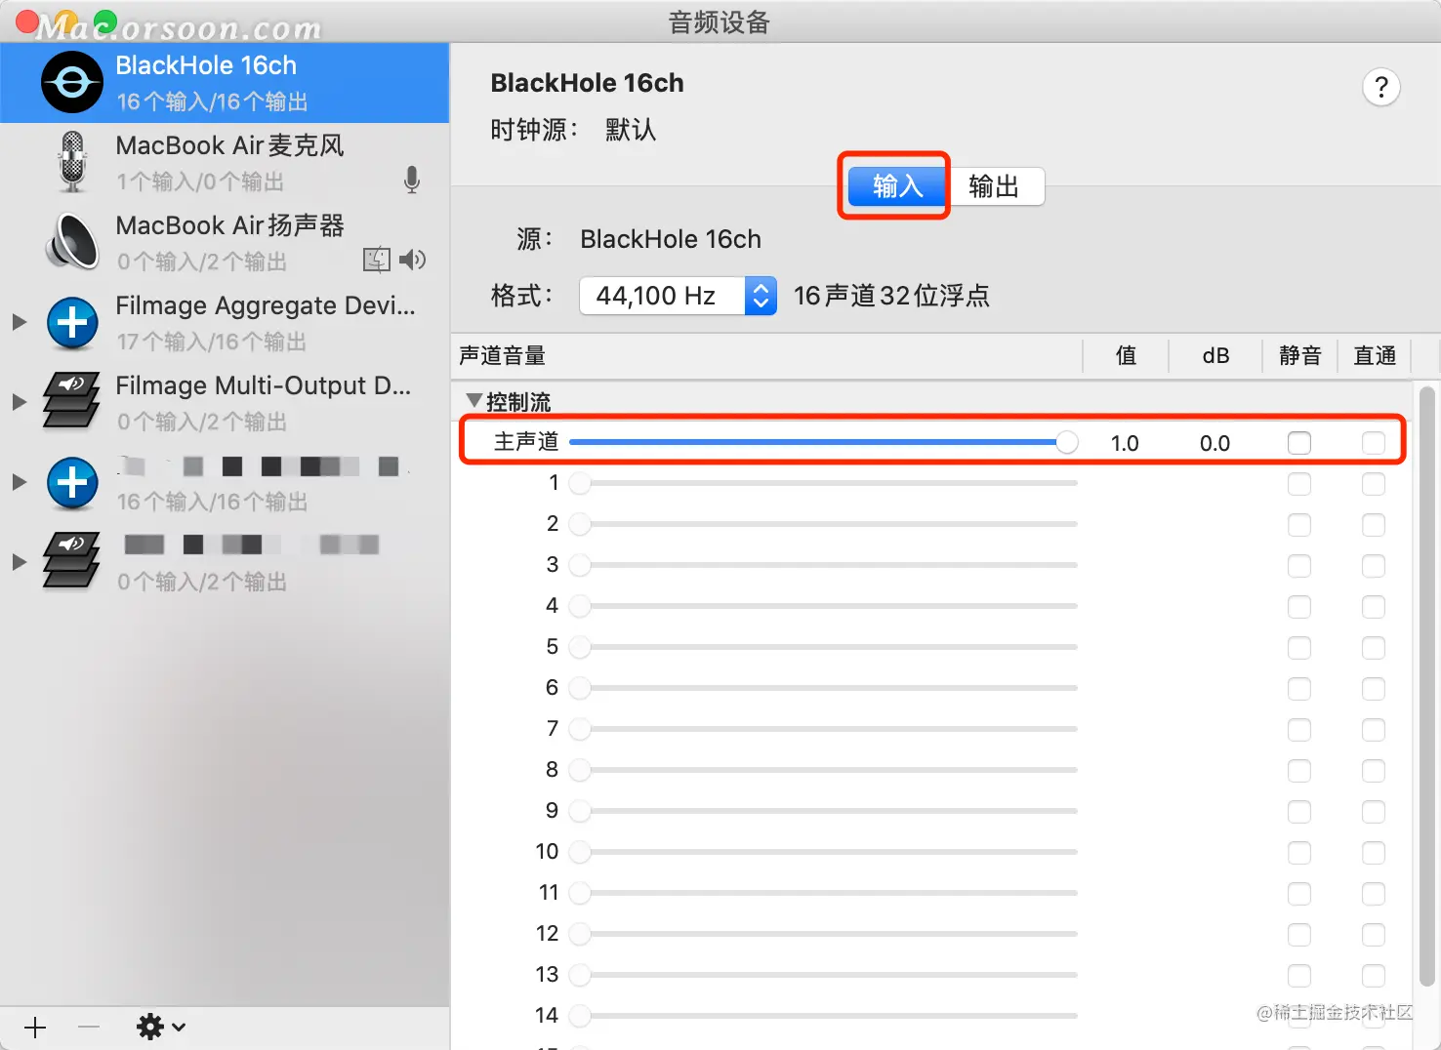The image size is (1441, 1050).
Task: Expand the Filmage Multi-Output Device row
Action: (19, 402)
